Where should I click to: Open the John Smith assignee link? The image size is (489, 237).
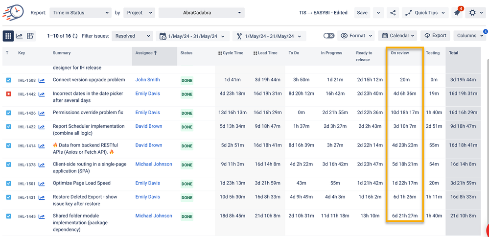point(147,80)
